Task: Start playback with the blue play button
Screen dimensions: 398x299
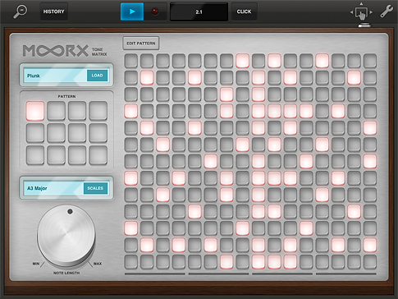Action: pyautogui.click(x=132, y=11)
